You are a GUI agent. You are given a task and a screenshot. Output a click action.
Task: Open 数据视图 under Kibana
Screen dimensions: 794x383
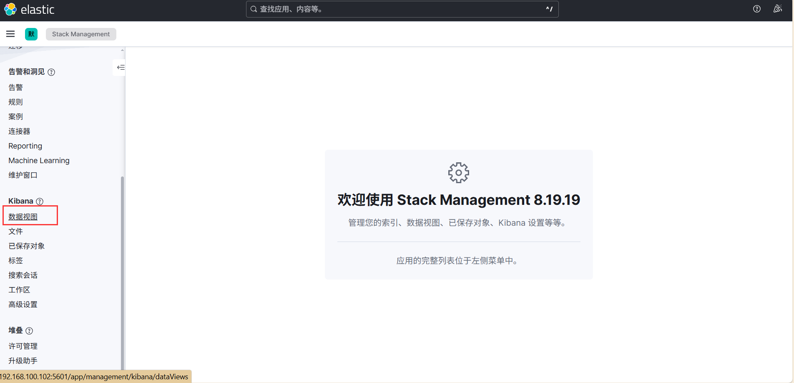pos(23,217)
